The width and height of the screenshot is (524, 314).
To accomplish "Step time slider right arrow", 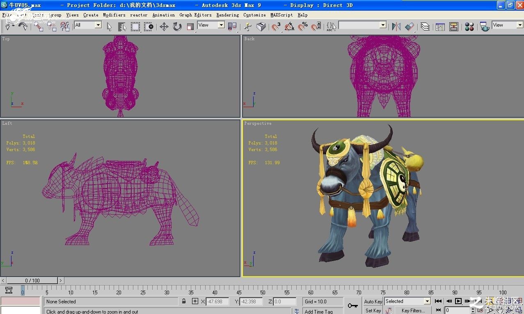I will click(61, 281).
